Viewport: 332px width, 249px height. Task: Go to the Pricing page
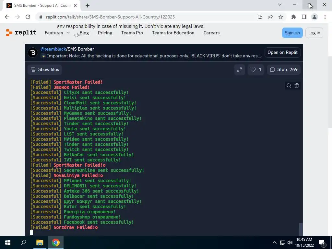(105, 33)
